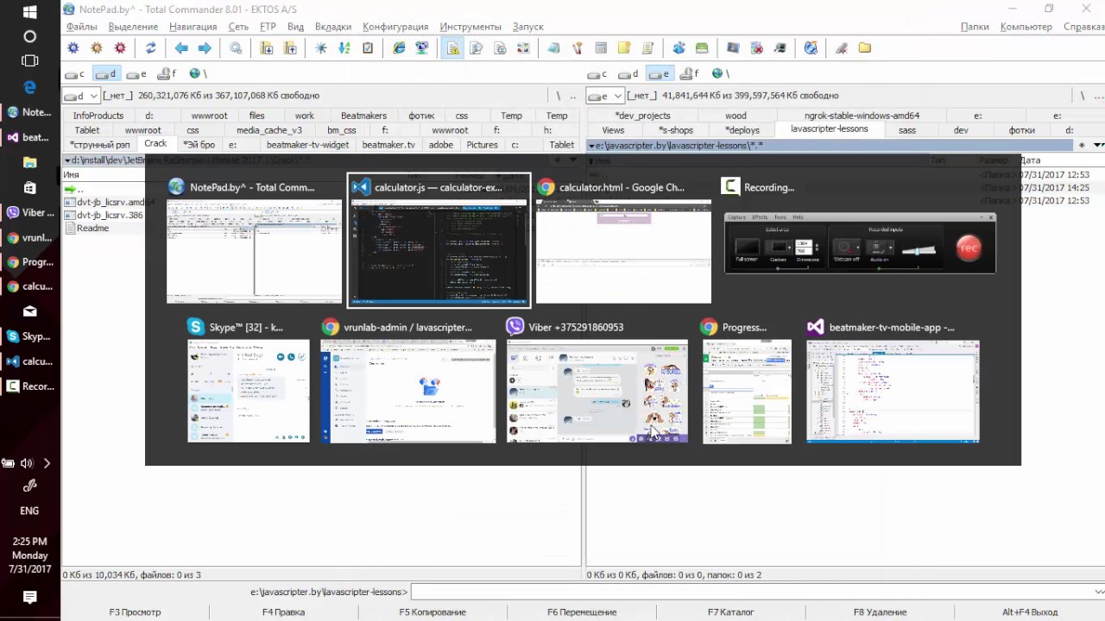Switch to the calculator.js VS Code window thumbnail
Screen dimensions: 1105x621
click(439, 240)
